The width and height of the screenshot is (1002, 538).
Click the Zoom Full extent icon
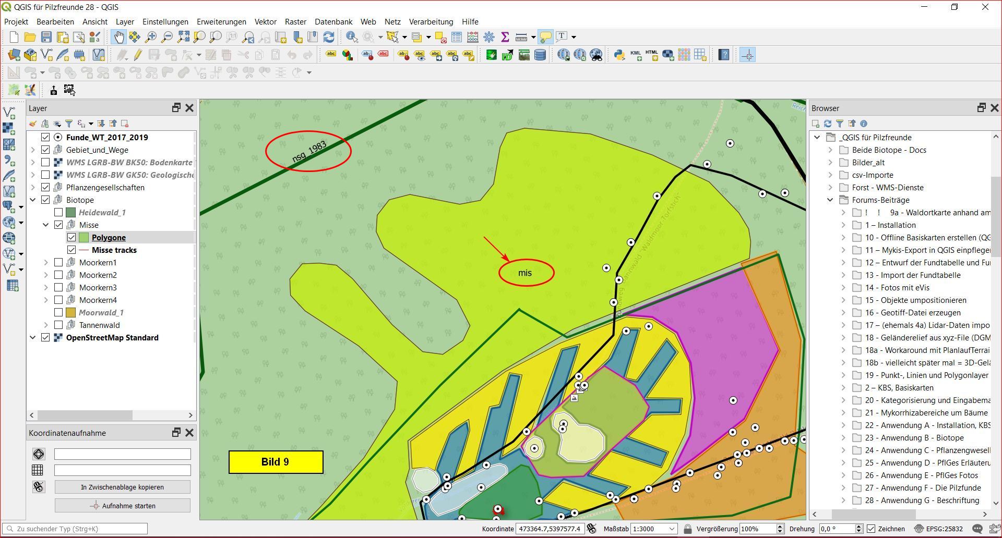pyautogui.click(x=183, y=37)
